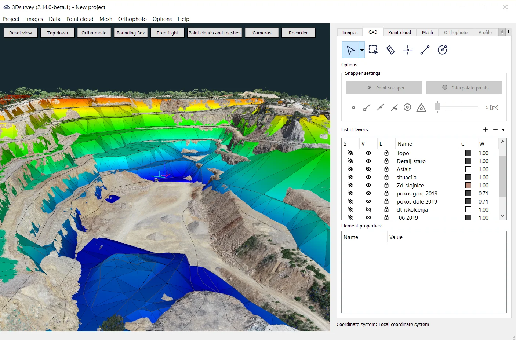Toggle the midpoint snap icon
The image size is (516, 340).
(x=380, y=107)
